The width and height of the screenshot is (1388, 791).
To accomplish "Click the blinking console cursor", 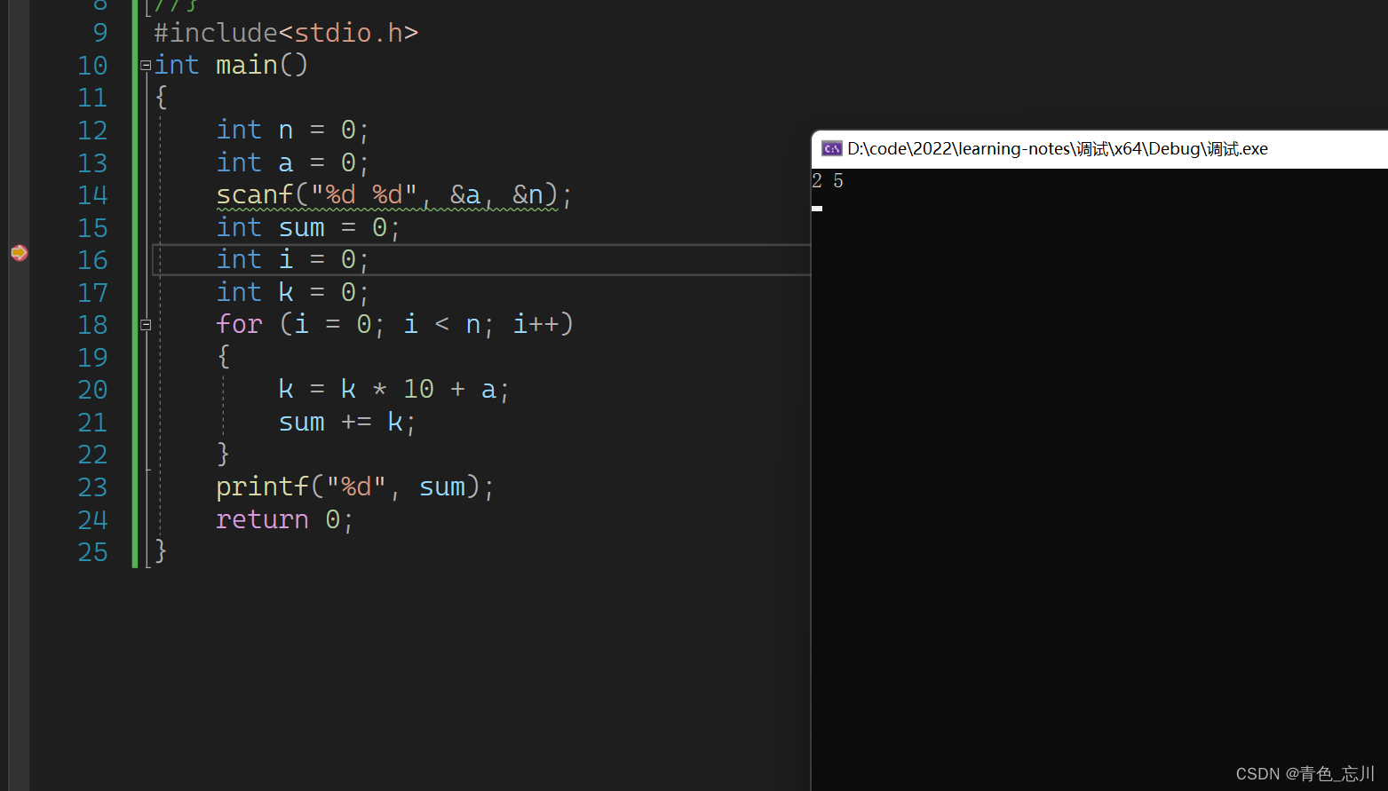I will pyautogui.click(x=817, y=209).
